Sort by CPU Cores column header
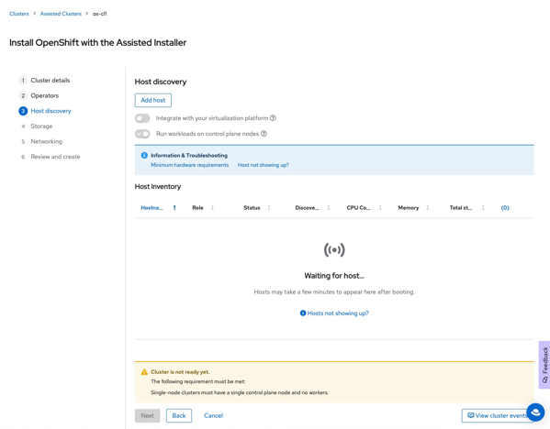Image resolution: width=550 pixels, height=429 pixels. coord(358,208)
